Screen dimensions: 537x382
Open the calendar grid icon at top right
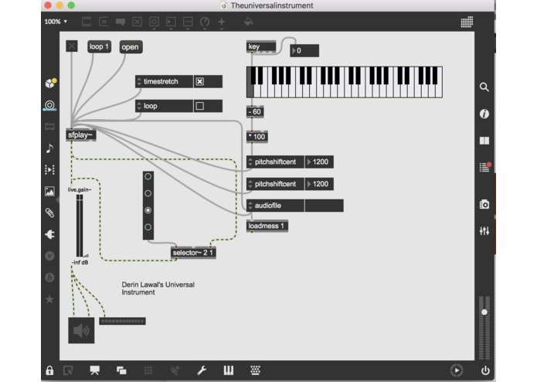click(467, 22)
